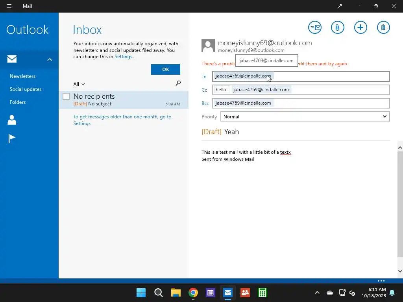The height and width of the screenshot is (302, 403).
Task: Open People contacts icon in sidebar
Action: click(x=12, y=120)
